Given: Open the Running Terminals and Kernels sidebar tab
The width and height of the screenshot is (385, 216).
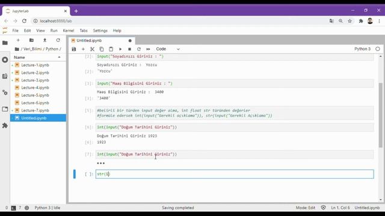Looking at the screenshot, I should tap(5, 60).
